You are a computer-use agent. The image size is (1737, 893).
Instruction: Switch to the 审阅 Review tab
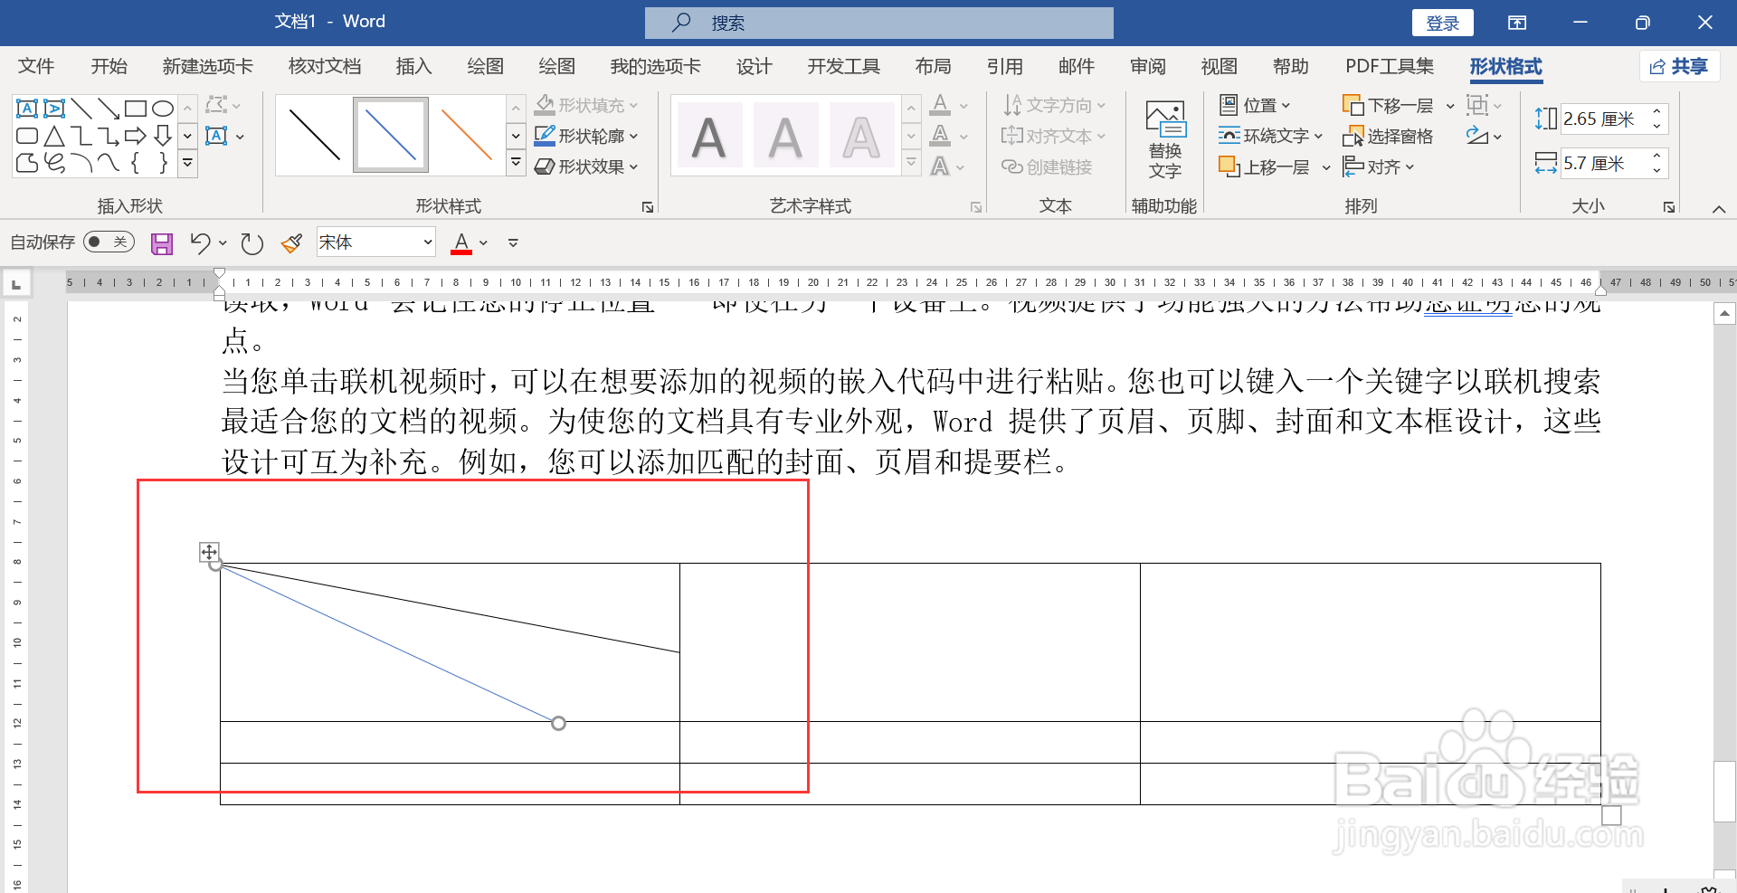click(x=1148, y=66)
